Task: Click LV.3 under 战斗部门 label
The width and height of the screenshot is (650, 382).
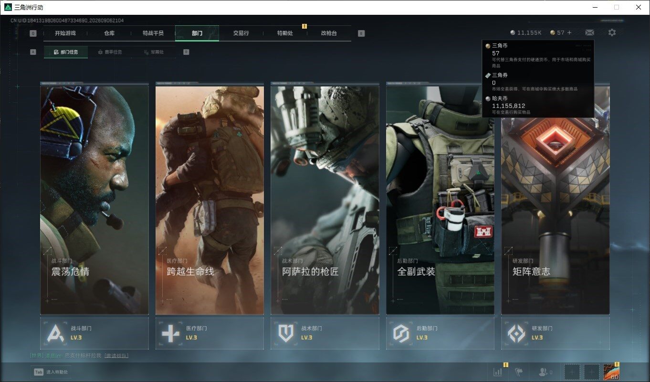Action: pyautogui.click(x=76, y=338)
